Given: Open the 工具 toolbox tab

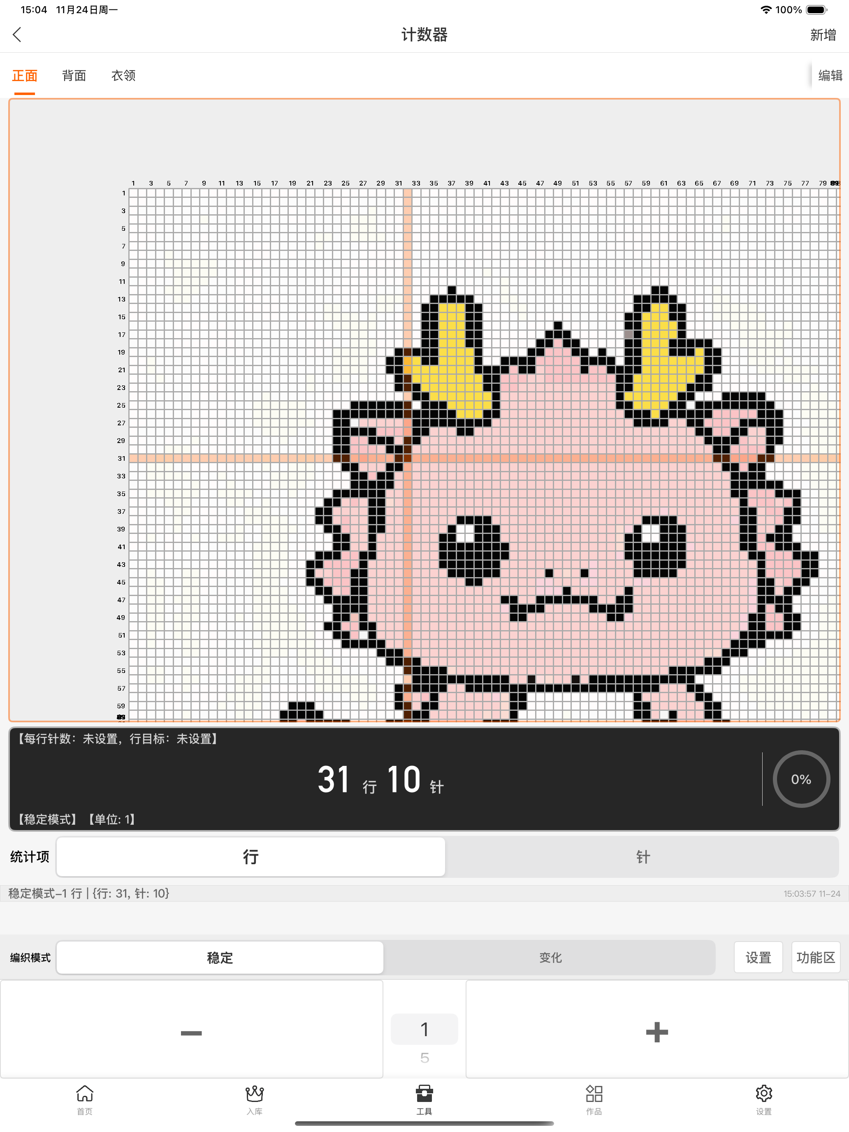Looking at the screenshot, I should click(x=424, y=1100).
